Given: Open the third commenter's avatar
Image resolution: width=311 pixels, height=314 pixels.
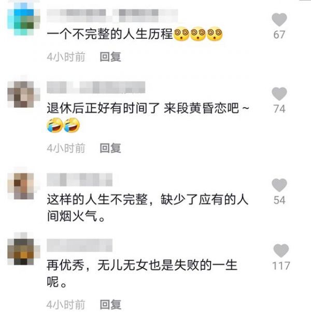Looking at the screenshot, I should pyautogui.click(x=24, y=183).
